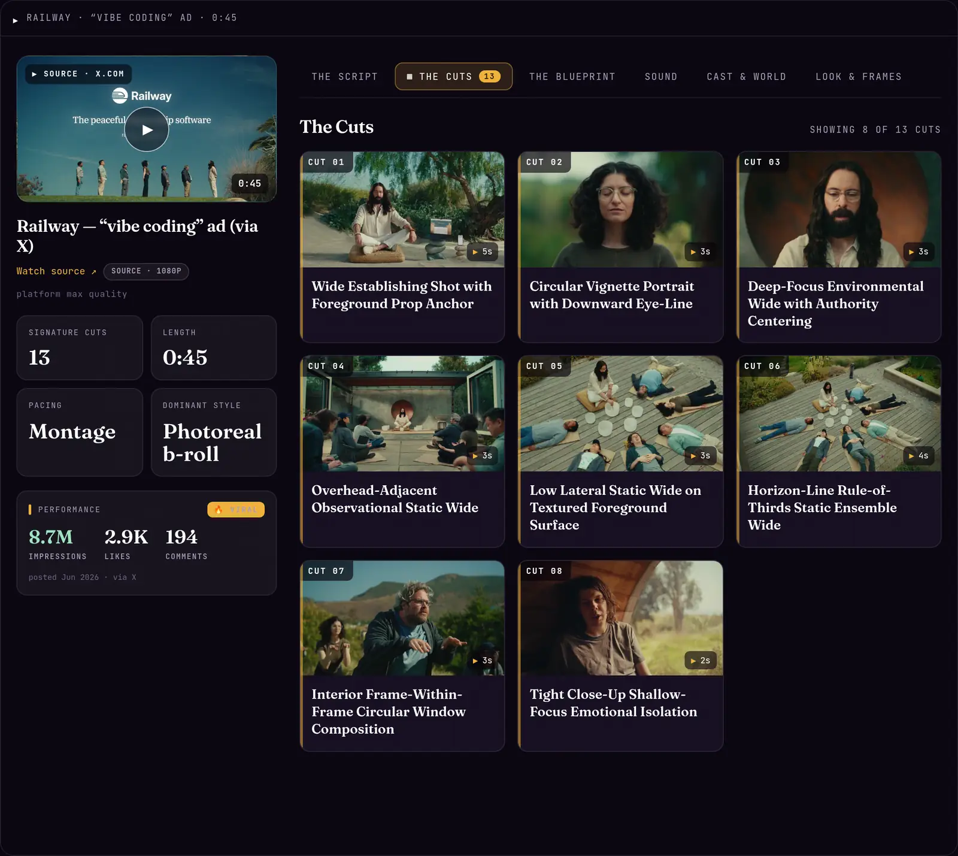
Task: Play the 3s clip of Cut 03
Action: pos(918,252)
